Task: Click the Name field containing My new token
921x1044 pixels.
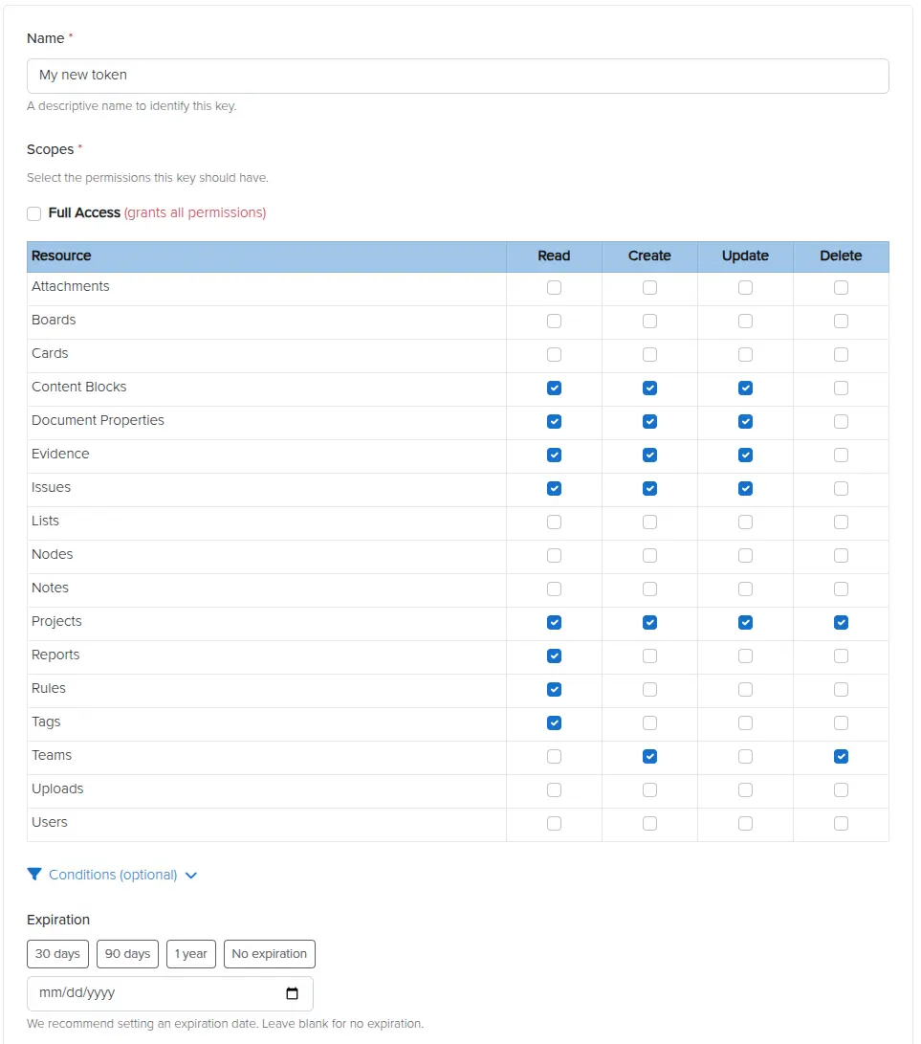Action: point(457,76)
